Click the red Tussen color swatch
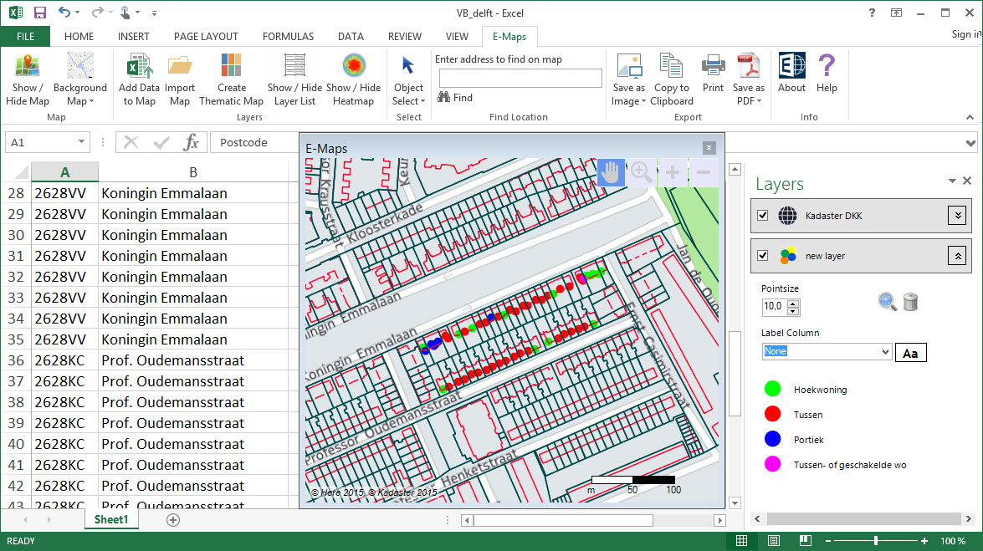 click(773, 415)
